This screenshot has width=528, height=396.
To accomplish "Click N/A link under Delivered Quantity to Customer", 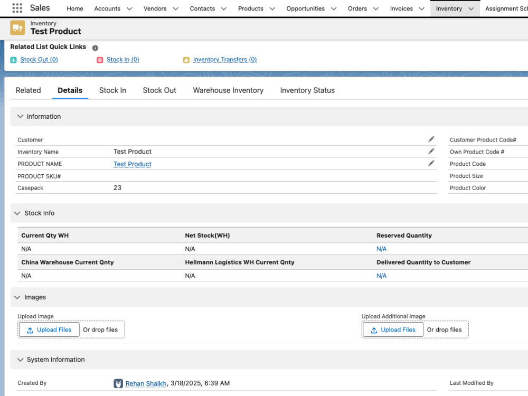I will click(x=382, y=276).
